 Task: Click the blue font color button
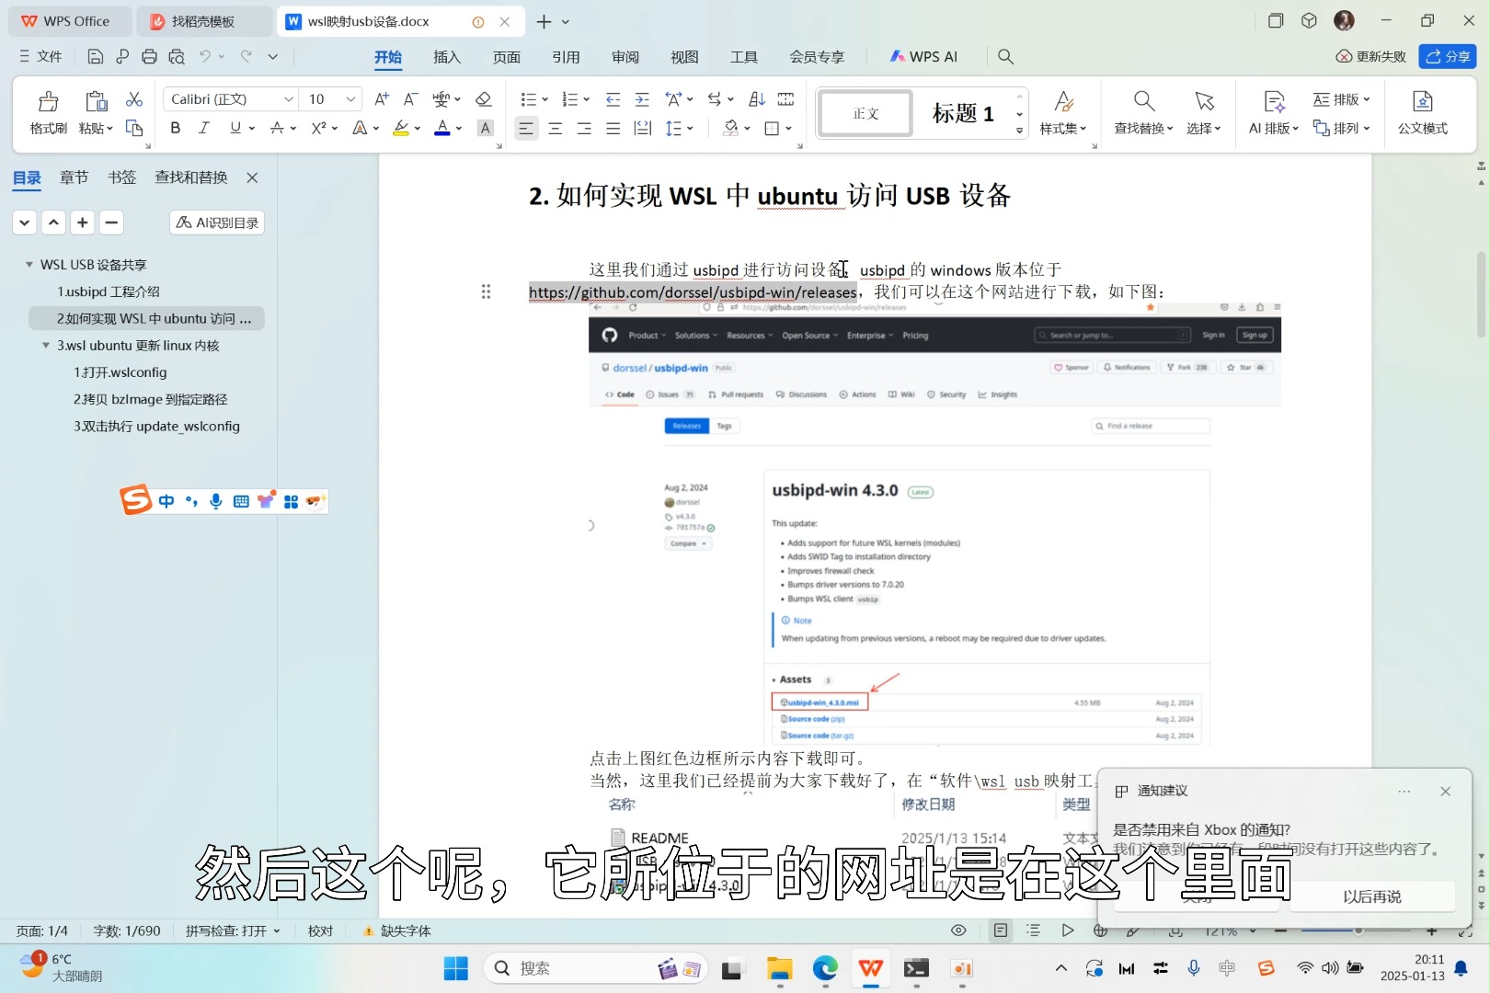tap(442, 128)
